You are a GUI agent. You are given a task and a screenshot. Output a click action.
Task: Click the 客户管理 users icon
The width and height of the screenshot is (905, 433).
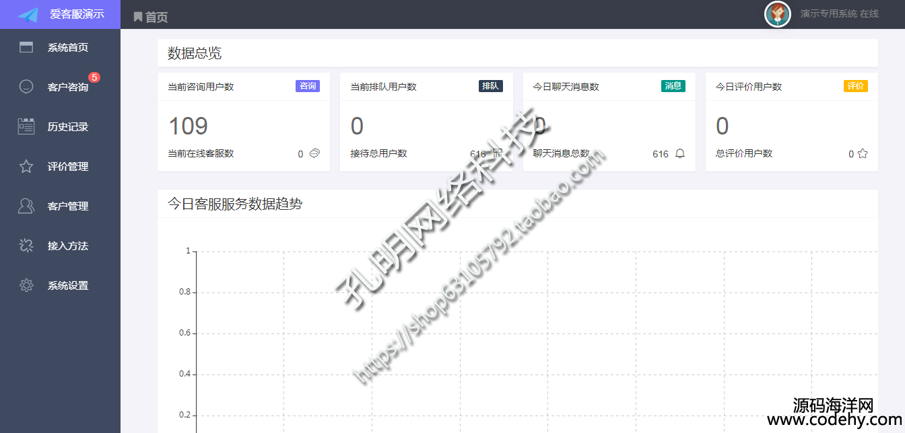[x=26, y=206]
